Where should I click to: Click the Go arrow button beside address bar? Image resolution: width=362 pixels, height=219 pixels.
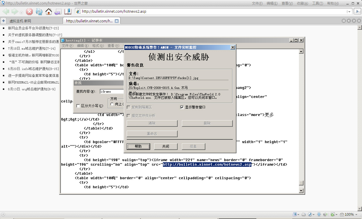(357, 12)
